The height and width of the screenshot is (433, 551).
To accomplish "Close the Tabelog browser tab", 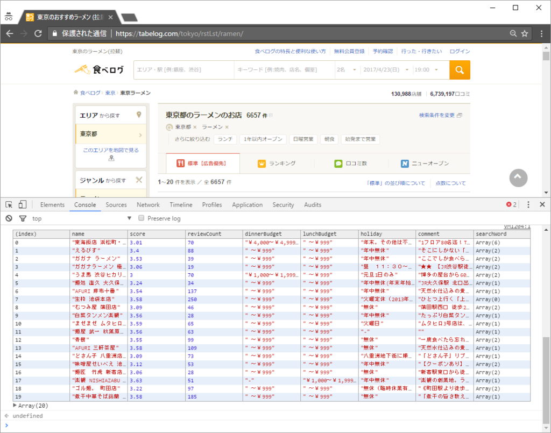I will [110, 17].
